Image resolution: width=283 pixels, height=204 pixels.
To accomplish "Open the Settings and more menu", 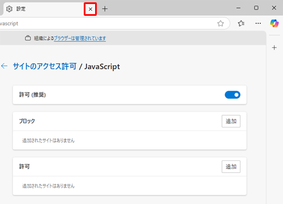I will [x=258, y=23].
